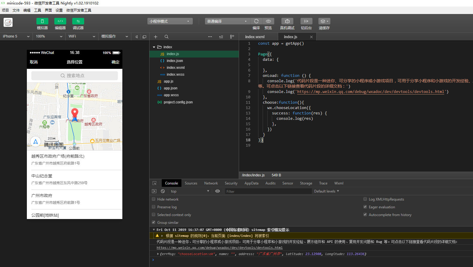Click the preview eye icon
This screenshot has height=267, width=473.
268,21
